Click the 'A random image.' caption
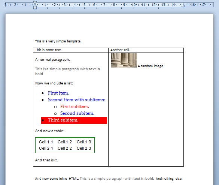219x185 pixels. tap(151, 66)
